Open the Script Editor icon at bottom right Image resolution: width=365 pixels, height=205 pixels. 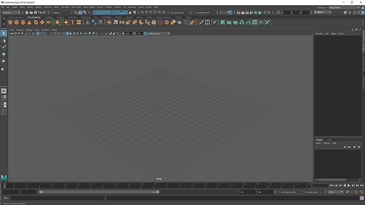(x=362, y=198)
